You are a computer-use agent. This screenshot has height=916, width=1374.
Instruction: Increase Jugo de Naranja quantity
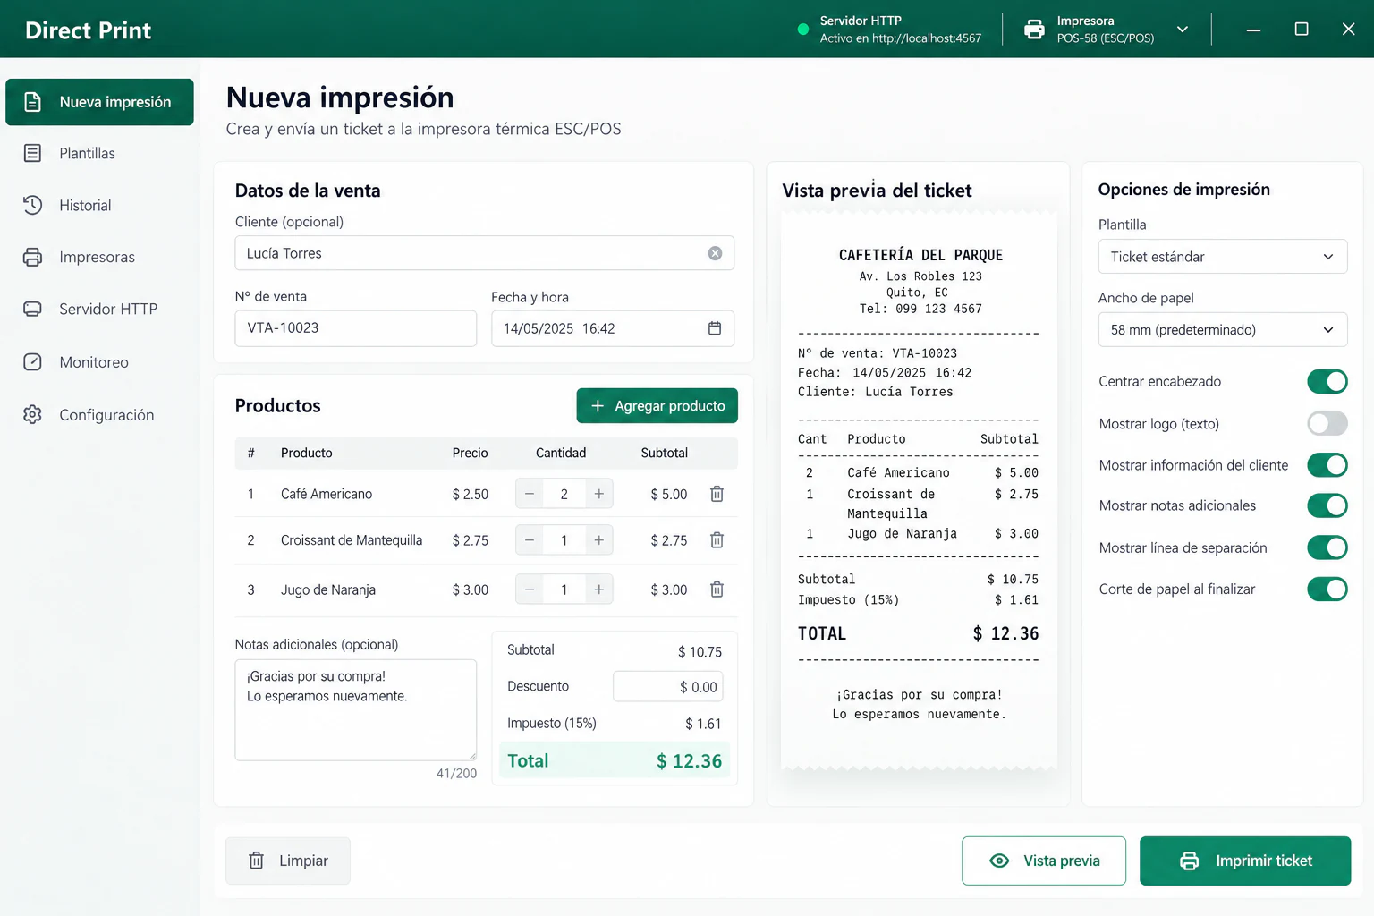pos(598,589)
